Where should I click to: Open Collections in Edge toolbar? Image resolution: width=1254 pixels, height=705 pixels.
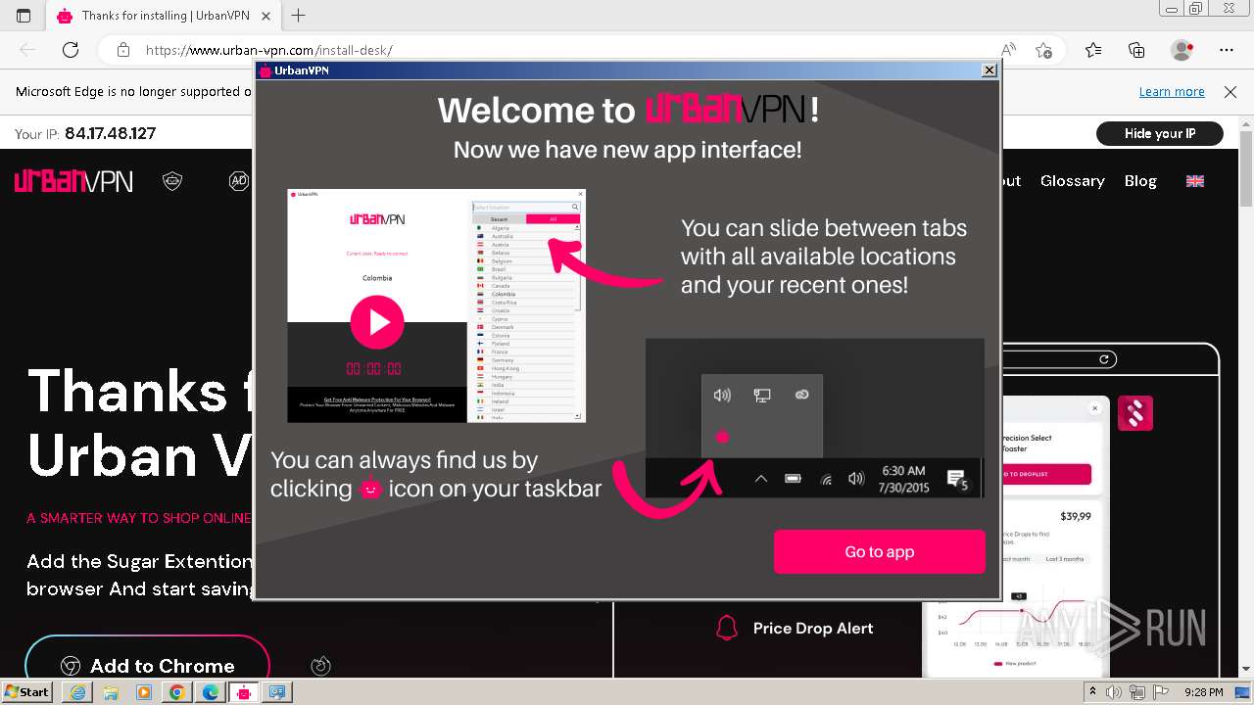pyautogui.click(x=1136, y=50)
